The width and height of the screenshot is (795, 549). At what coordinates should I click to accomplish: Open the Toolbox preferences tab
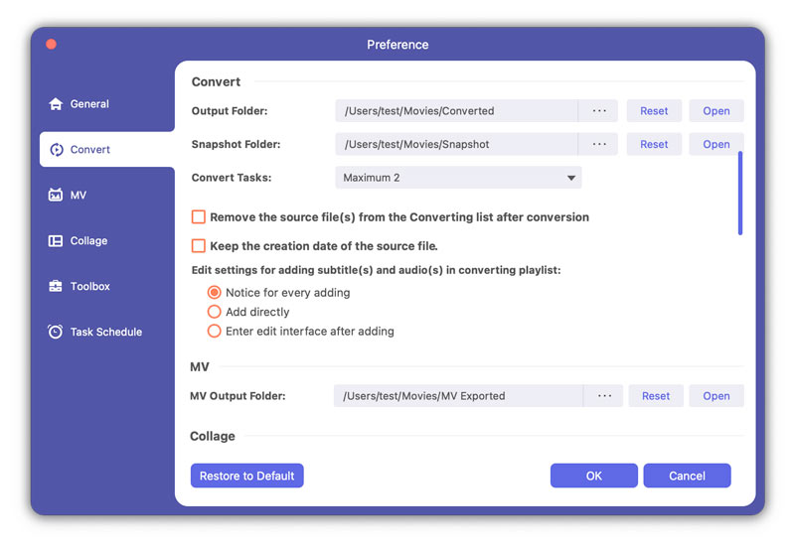89,287
